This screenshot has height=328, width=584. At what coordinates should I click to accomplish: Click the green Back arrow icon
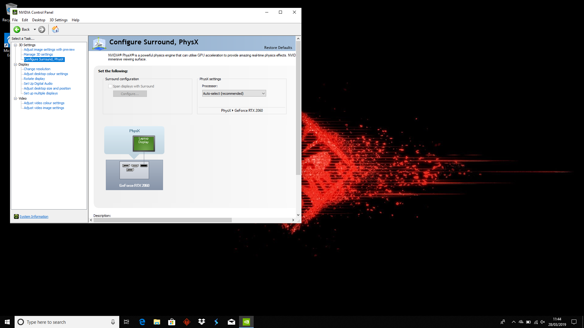(x=17, y=29)
